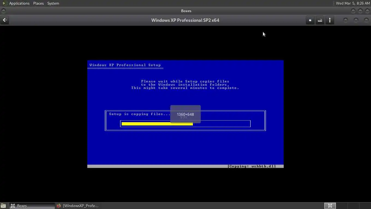Click the clock showing Wed Mar 5, 8:26 AM
Screen dimensions: 371x209
[x=353, y=3]
